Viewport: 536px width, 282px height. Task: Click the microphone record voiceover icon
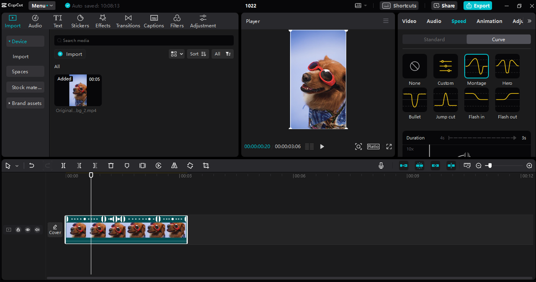[381, 166]
